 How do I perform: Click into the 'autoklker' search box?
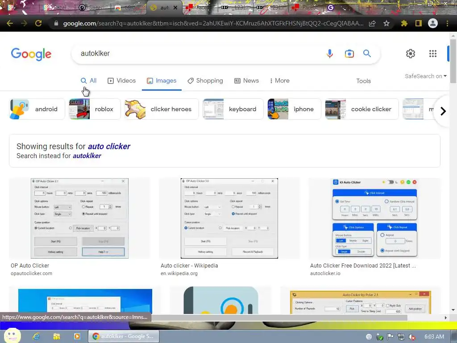click(x=198, y=54)
